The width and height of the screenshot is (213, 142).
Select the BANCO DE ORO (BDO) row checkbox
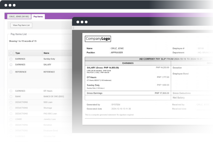coord(11,97)
